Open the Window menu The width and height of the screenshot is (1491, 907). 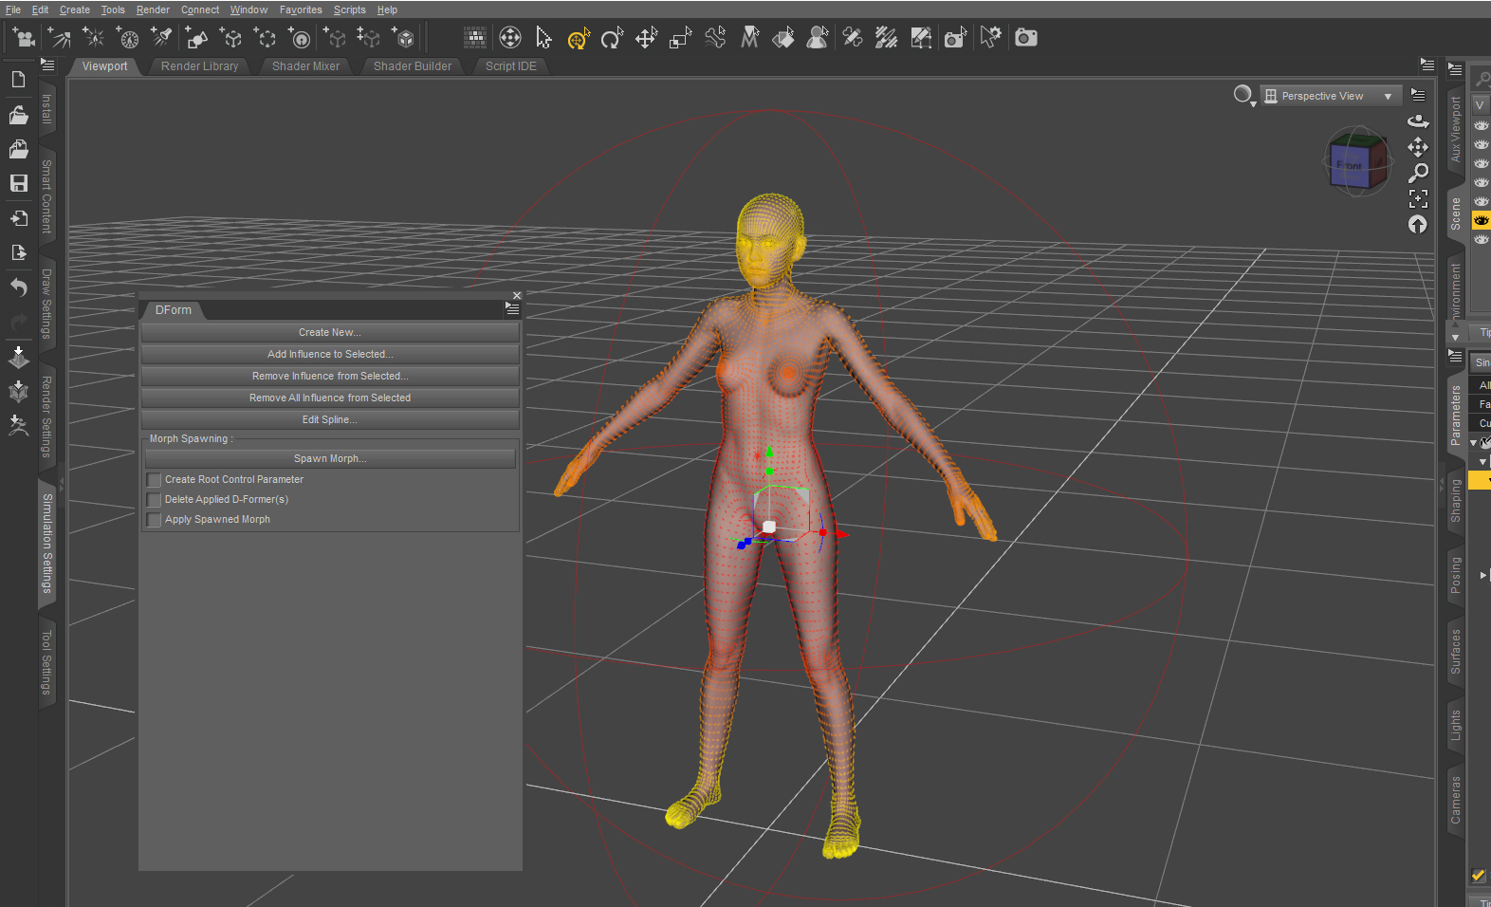click(248, 9)
